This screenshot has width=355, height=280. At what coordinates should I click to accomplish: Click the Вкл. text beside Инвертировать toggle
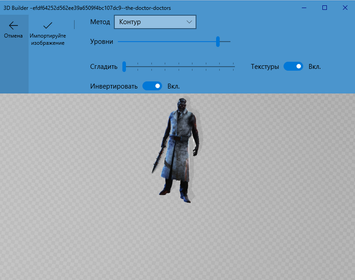tap(174, 86)
